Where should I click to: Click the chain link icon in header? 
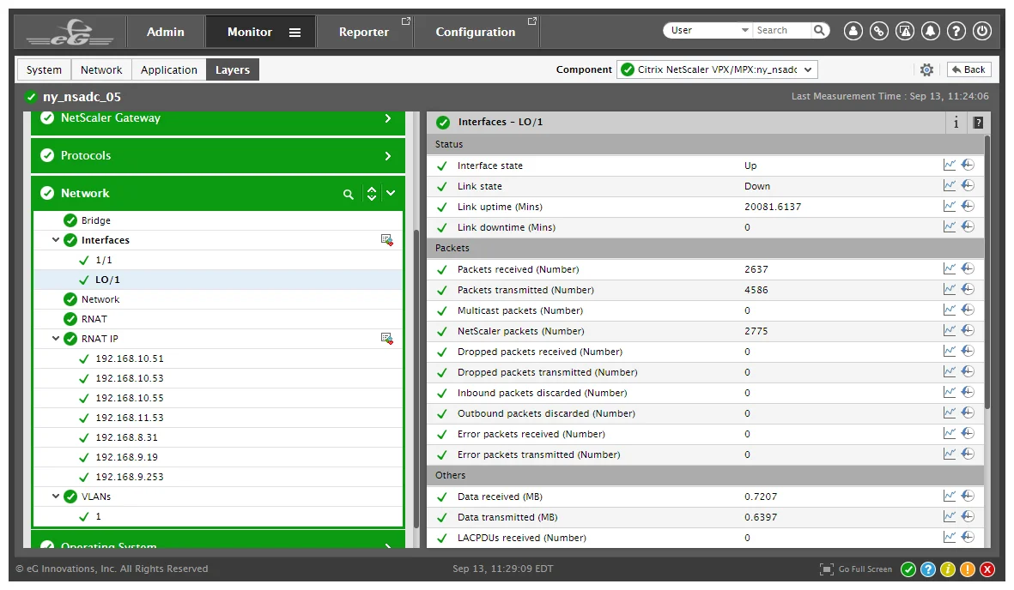coord(879,30)
